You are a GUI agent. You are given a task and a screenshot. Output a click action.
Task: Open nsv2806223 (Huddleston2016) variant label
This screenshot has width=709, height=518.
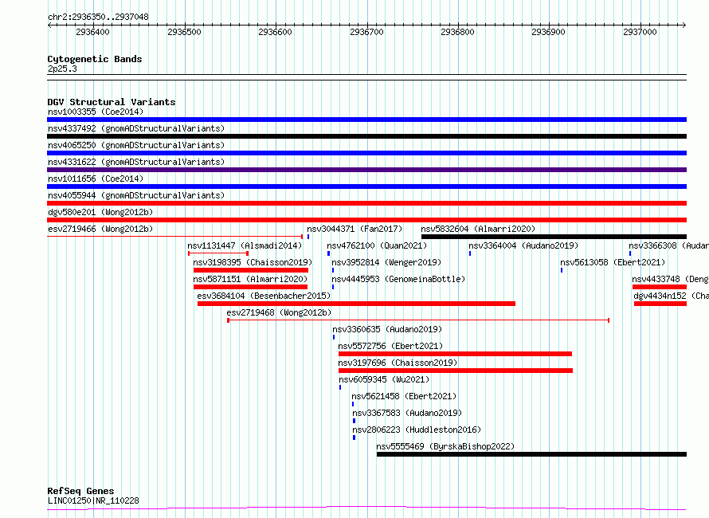click(417, 430)
